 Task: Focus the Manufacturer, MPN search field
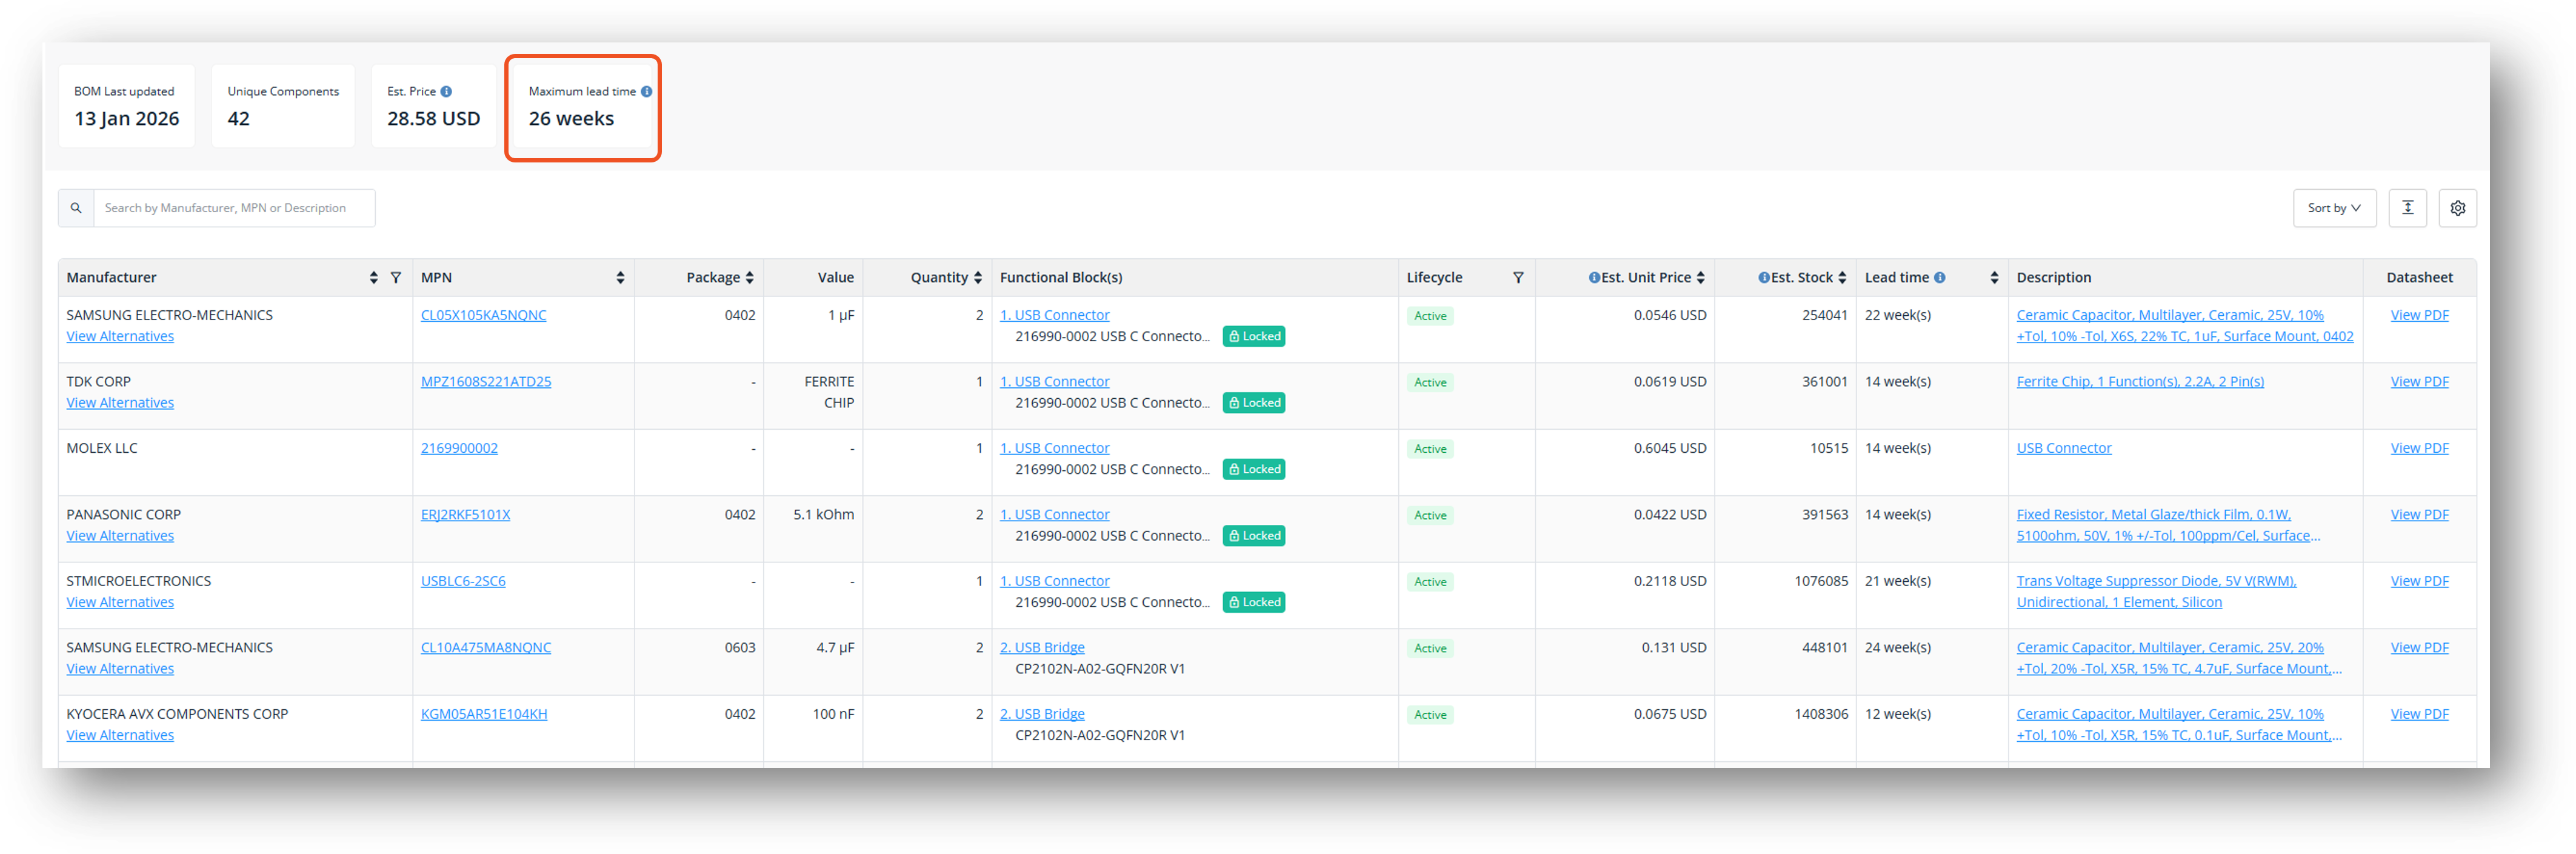(x=234, y=208)
